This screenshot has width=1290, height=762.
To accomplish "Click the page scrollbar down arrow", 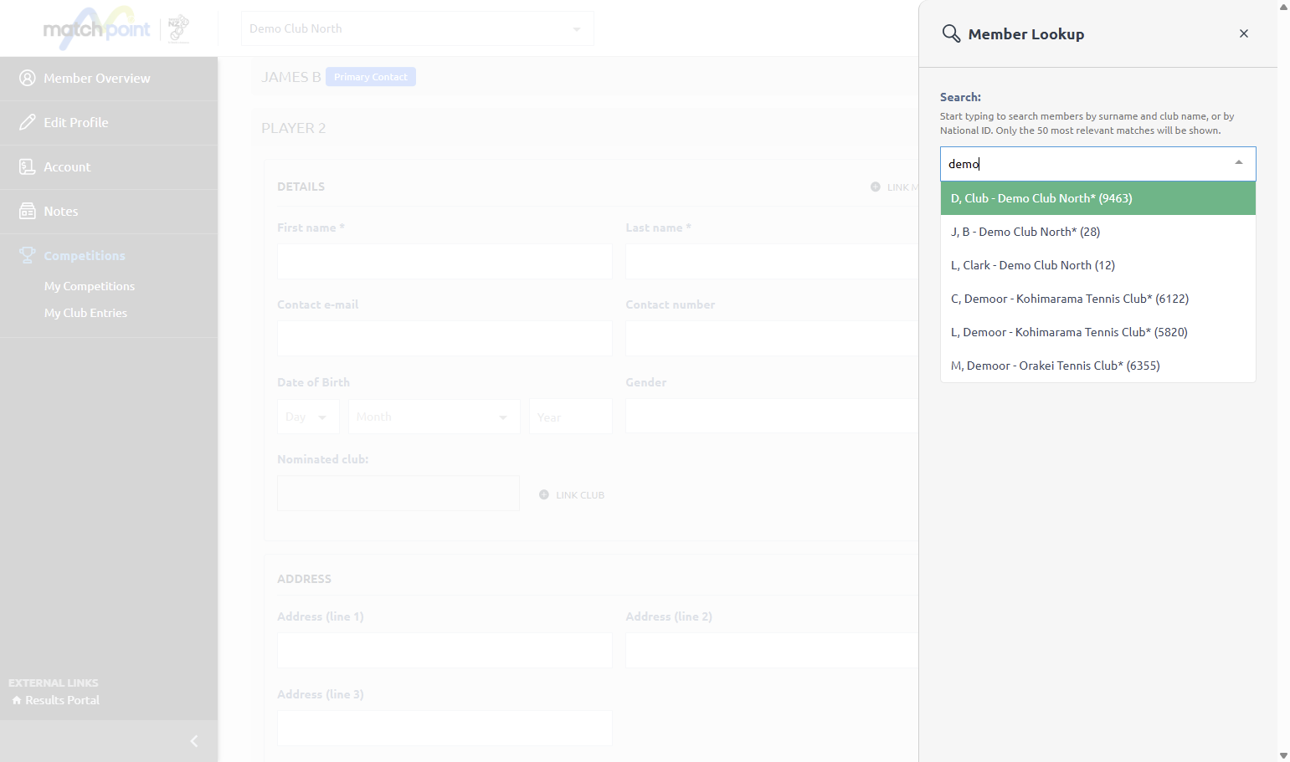I will click(x=1283, y=755).
